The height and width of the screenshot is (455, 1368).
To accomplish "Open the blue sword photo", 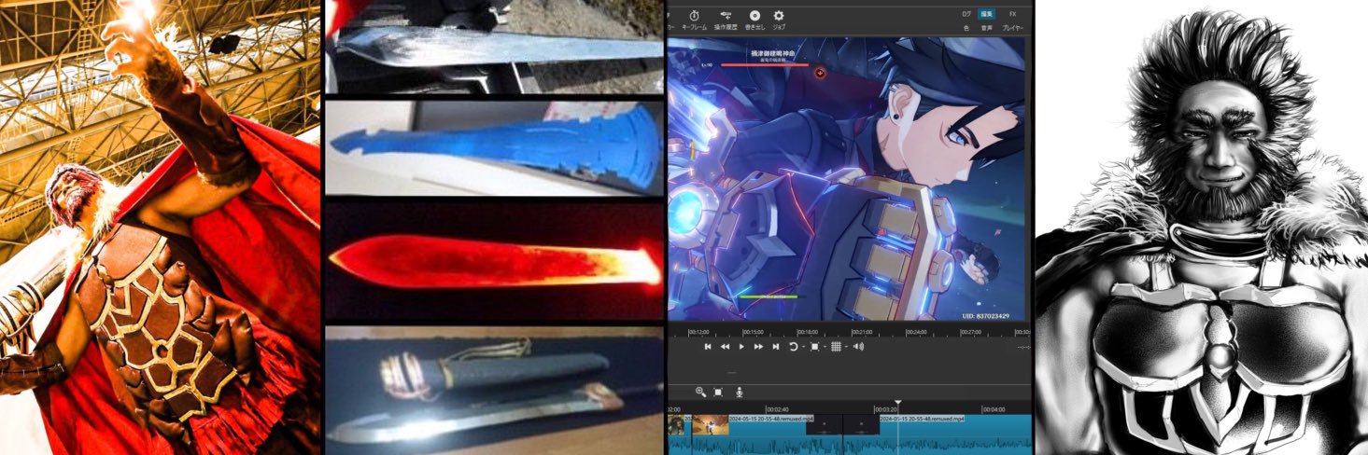I will (x=494, y=148).
